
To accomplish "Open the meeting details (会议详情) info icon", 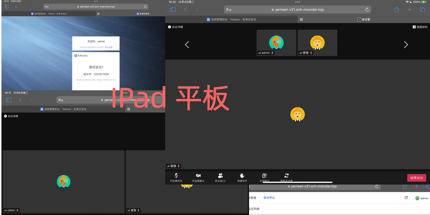I will pos(169,27).
